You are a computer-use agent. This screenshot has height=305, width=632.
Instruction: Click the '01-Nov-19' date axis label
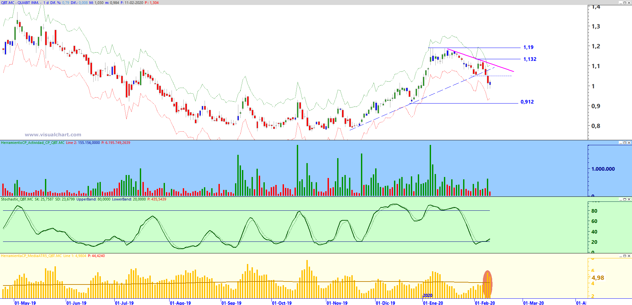point(337,303)
